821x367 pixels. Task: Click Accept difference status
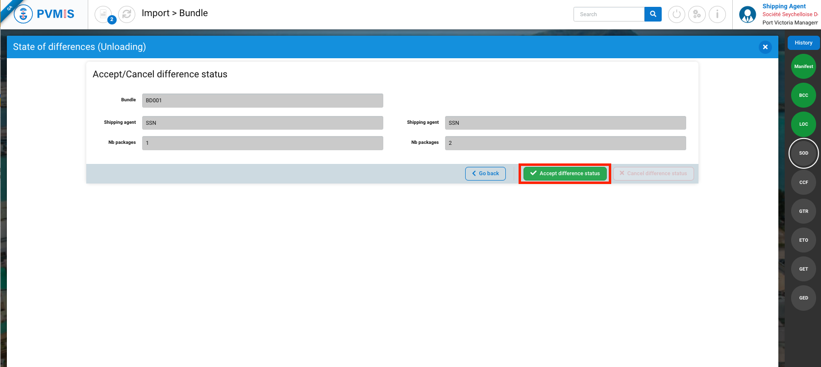pos(565,173)
